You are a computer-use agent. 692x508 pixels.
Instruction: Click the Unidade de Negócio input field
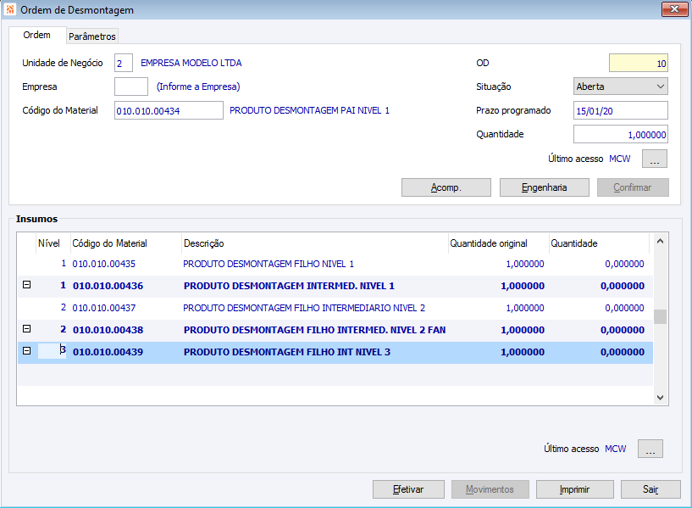[x=124, y=63]
